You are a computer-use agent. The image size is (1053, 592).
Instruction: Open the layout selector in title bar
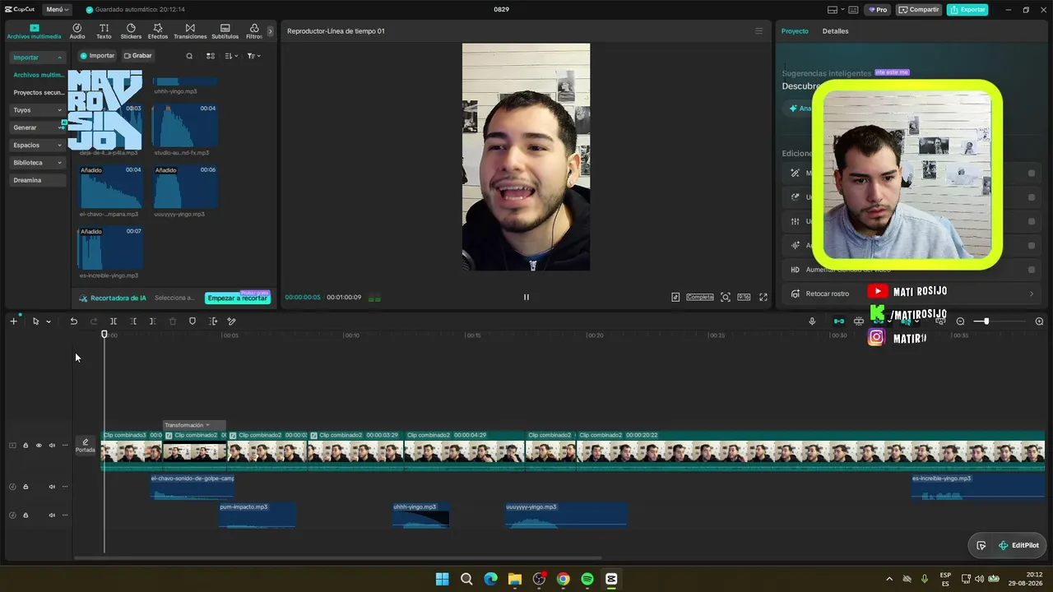tap(837, 10)
